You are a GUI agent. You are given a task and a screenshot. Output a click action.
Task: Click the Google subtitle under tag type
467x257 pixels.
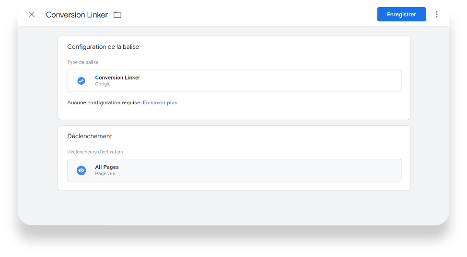coord(103,84)
